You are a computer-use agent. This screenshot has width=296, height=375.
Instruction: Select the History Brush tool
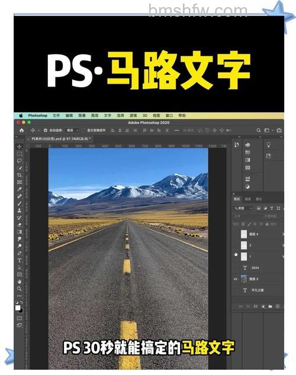click(20, 218)
